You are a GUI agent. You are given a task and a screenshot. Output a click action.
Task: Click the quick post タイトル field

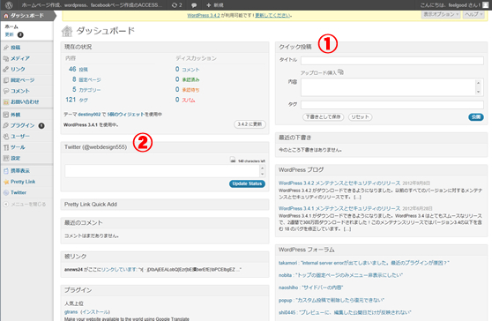(x=391, y=61)
